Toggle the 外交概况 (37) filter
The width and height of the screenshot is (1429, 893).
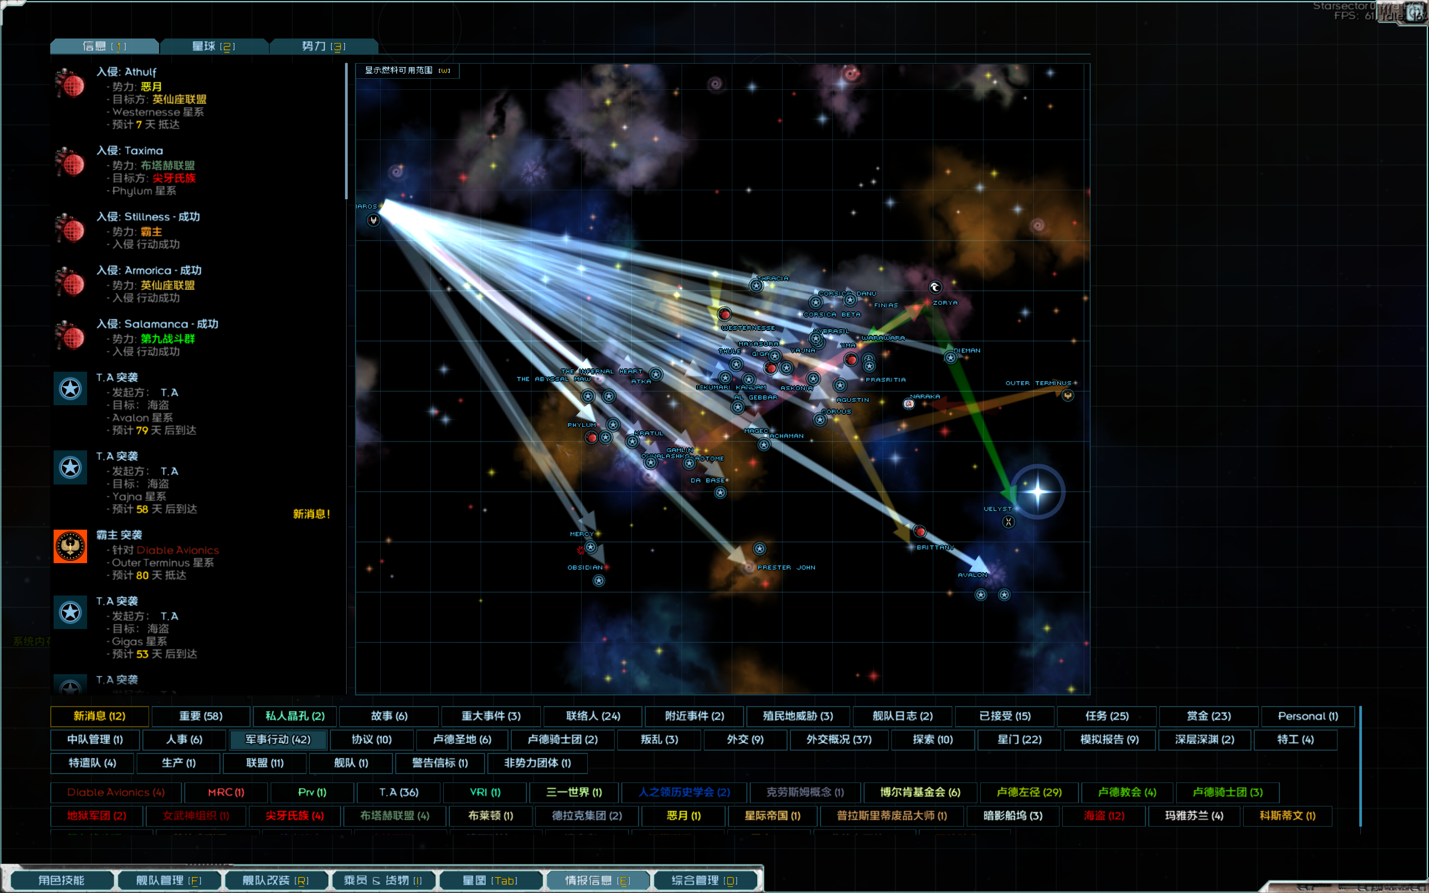838,740
